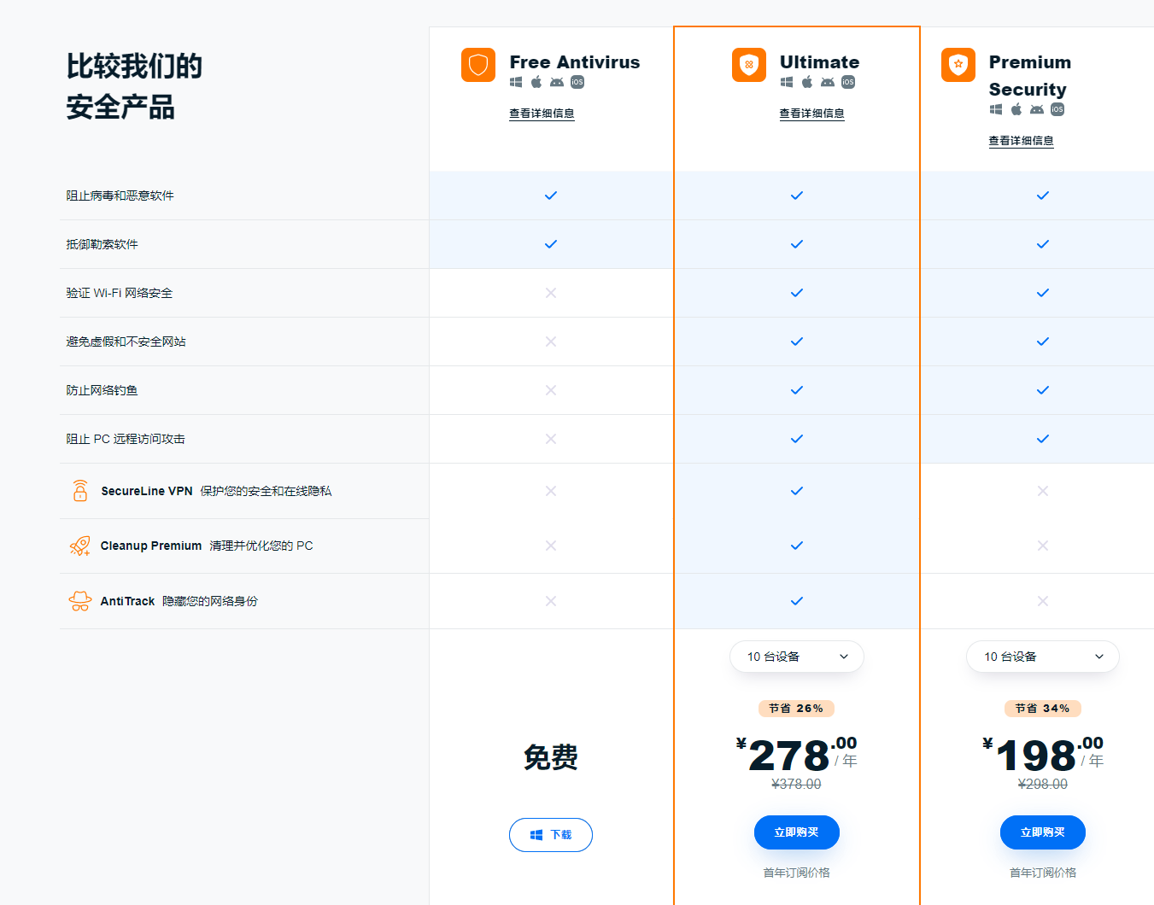Click Ultimate checkmark for 阻止 PC 远程访问攻击

pos(797,439)
